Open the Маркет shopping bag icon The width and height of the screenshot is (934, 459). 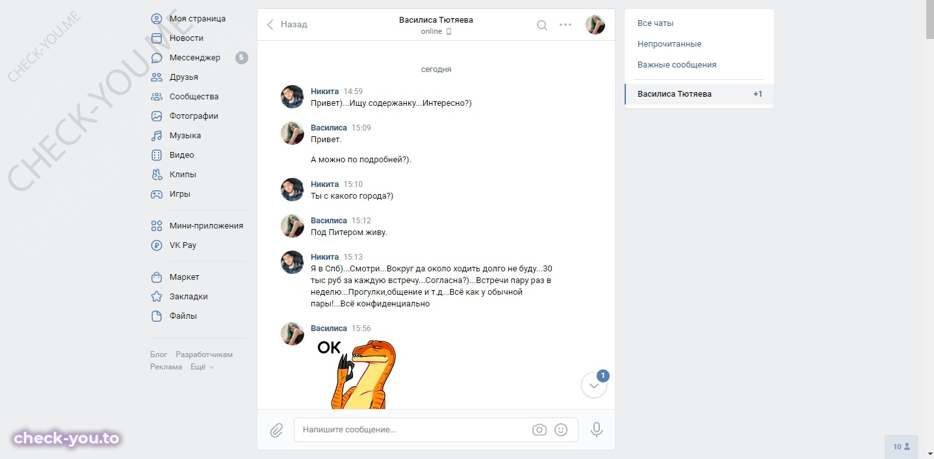pos(157,277)
